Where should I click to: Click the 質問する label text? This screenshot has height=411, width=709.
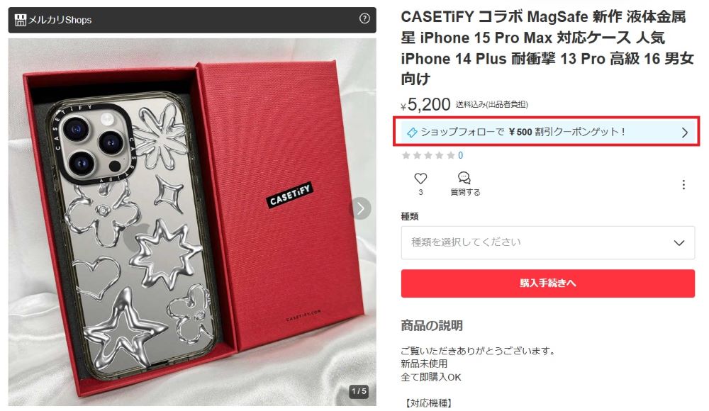click(465, 192)
